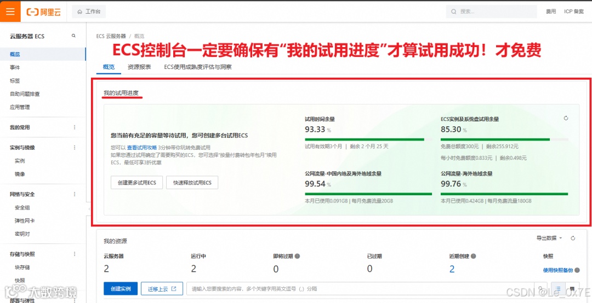Open the ICP 备案 top menu

pos(574,11)
